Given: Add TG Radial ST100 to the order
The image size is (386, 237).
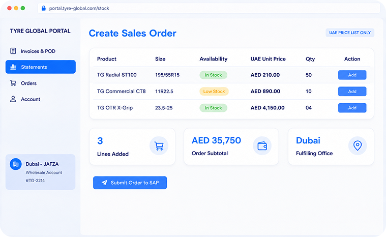Looking at the screenshot, I should [352, 75].
